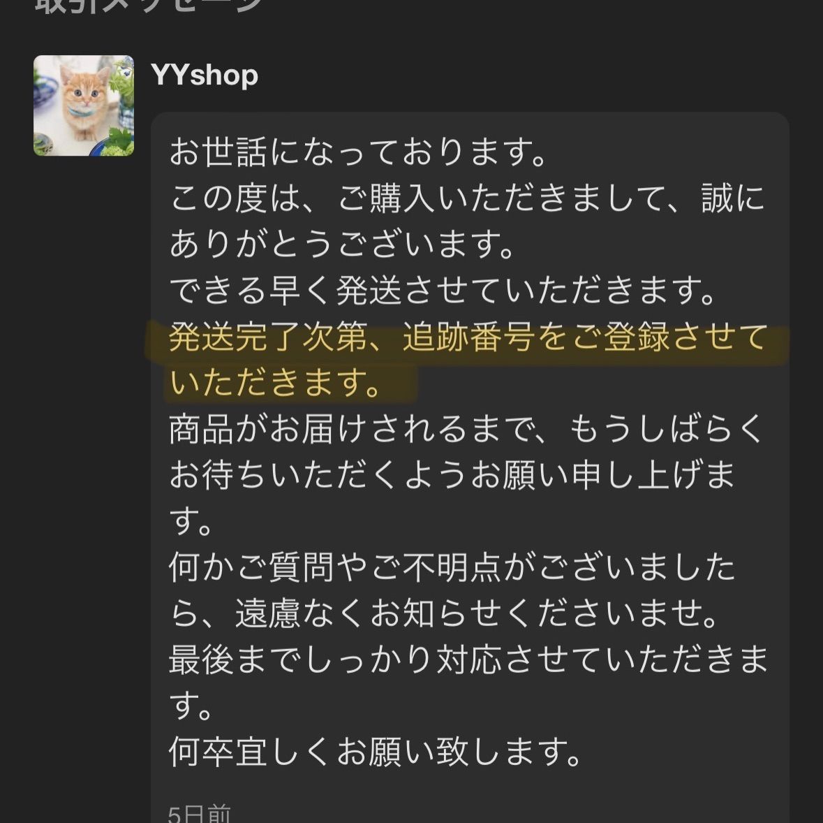Click the line お世話になっております。
823x823 pixels.
358,152
